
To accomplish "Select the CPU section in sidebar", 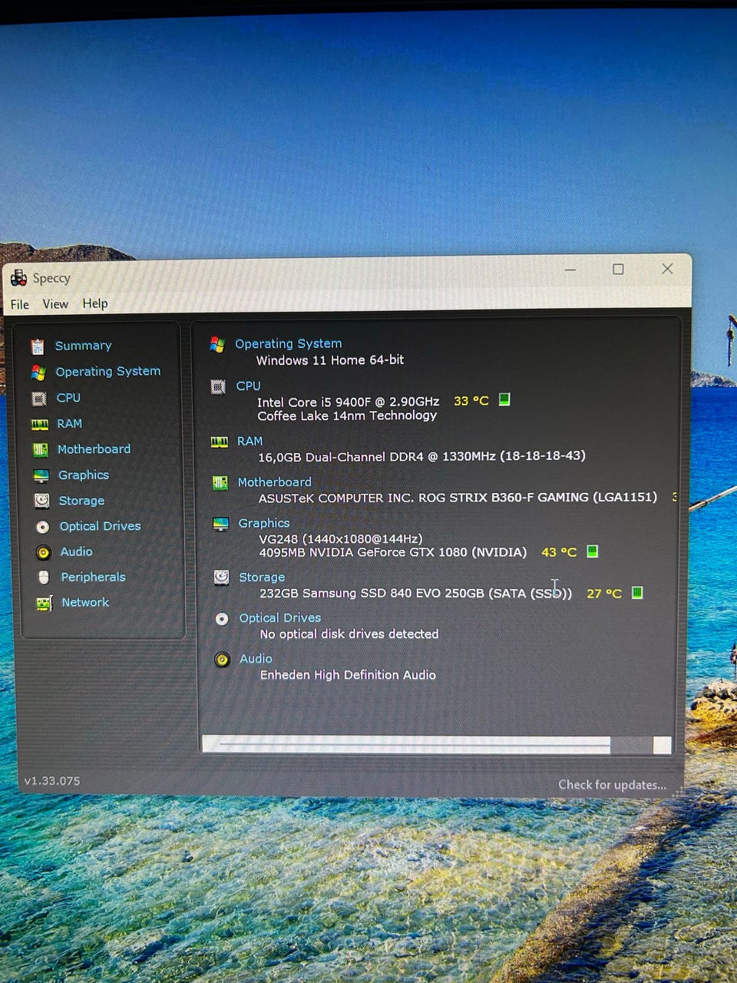I will [68, 398].
